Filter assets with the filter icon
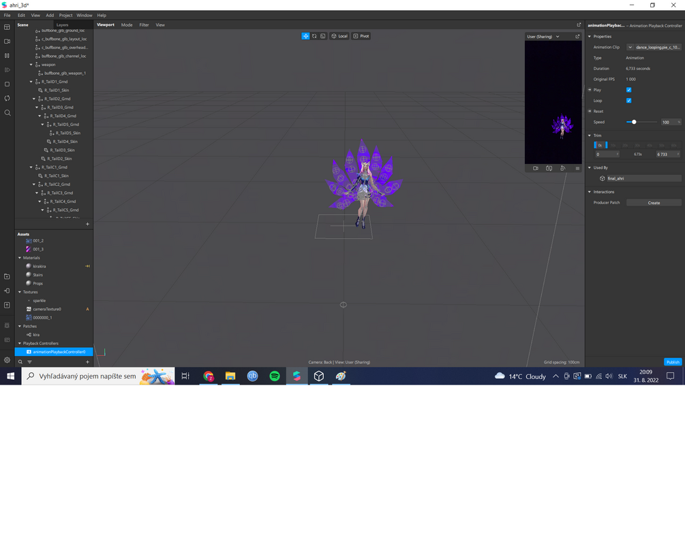The image size is (685, 535). [x=30, y=361]
